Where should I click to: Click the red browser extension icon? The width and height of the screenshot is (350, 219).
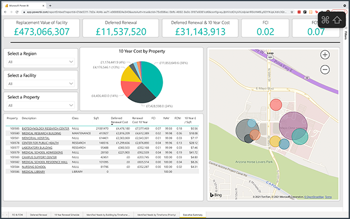[299, 12]
